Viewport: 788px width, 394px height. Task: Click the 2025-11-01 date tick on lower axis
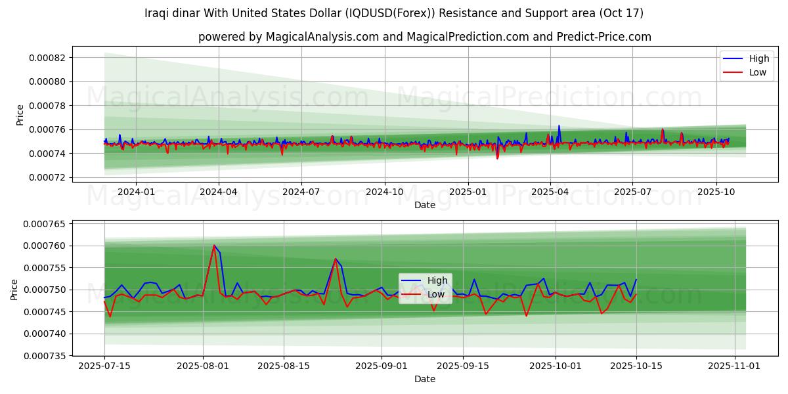point(734,366)
